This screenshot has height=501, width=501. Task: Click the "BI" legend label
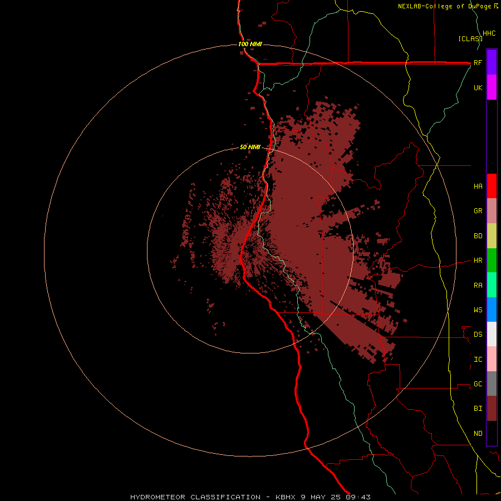click(x=478, y=409)
